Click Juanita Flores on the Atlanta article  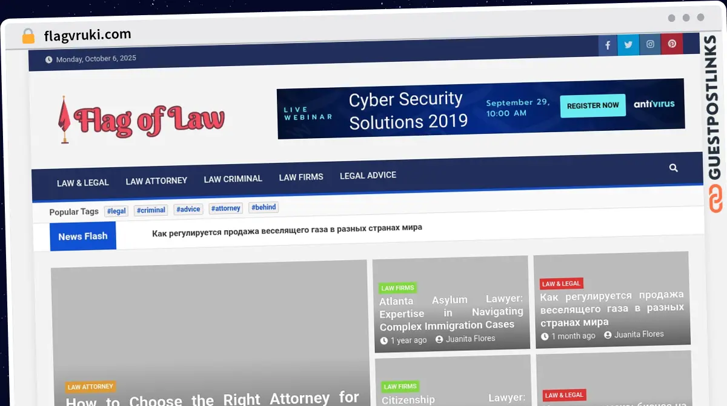471,339
